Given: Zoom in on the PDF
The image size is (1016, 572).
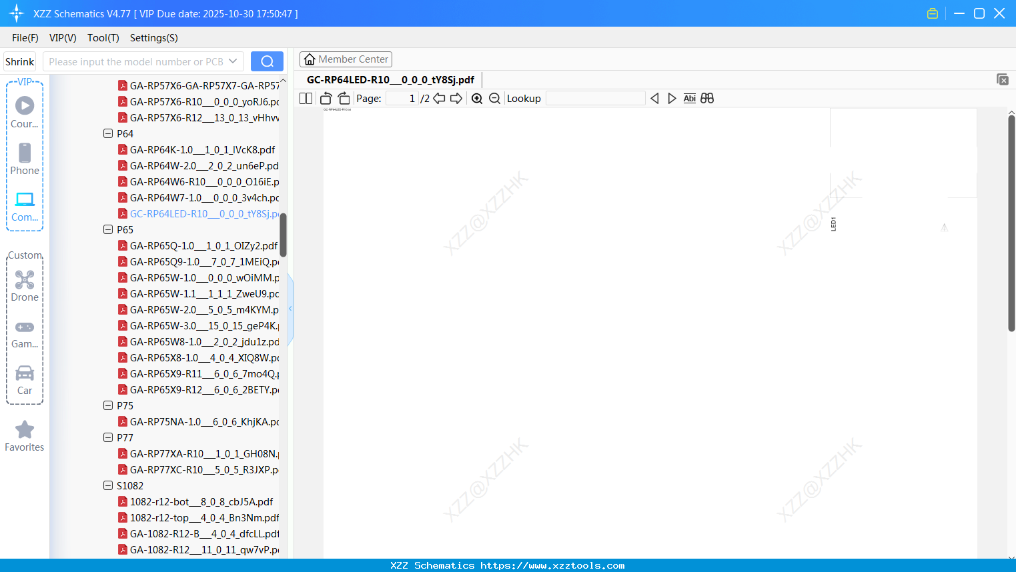Looking at the screenshot, I should 477,98.
